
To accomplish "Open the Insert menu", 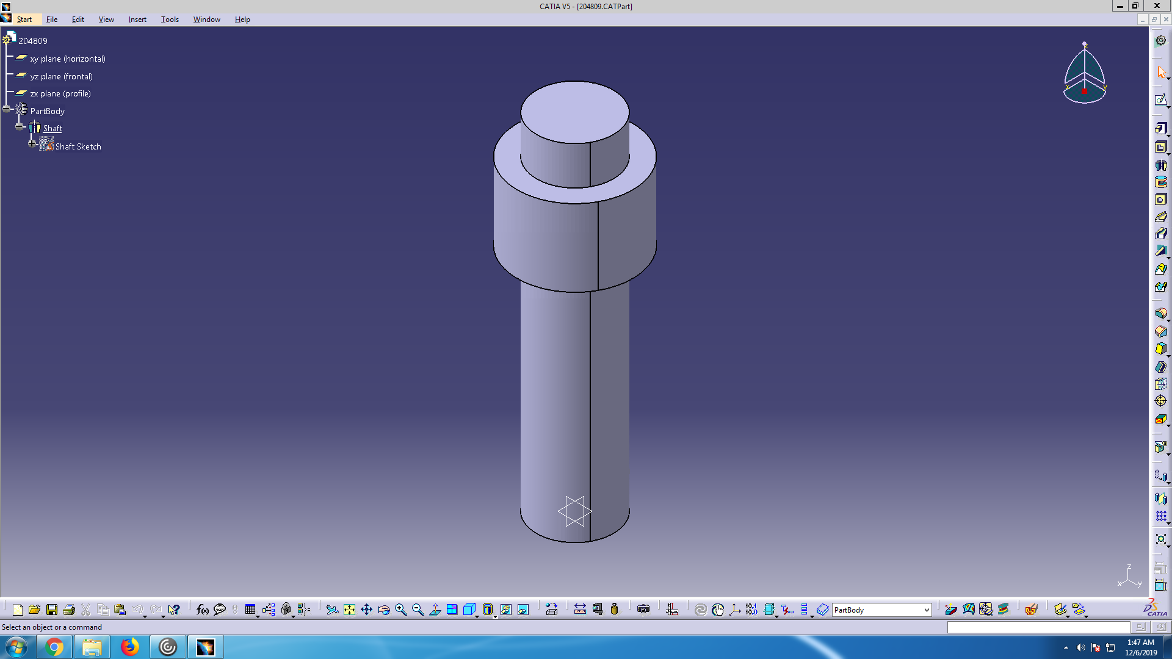I will [x=137, y=20].
